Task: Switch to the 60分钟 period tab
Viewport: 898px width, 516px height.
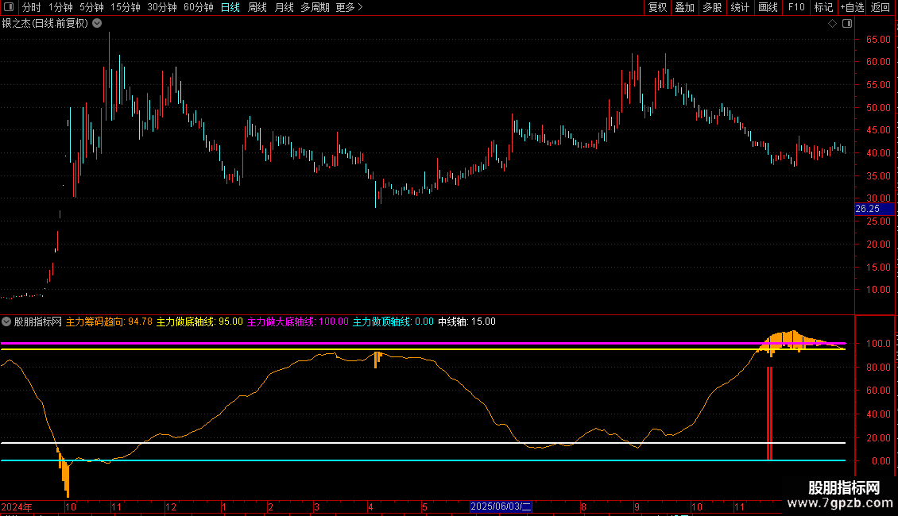Action: pos(198,7)
